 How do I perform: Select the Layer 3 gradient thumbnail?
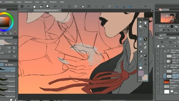tap(167, 81)
